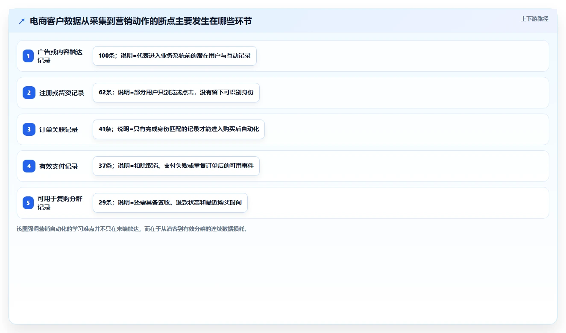Viewport: 566px width, 333px height.
Task: Click the 注册或留资记录 label
Action: click(62, 93)
